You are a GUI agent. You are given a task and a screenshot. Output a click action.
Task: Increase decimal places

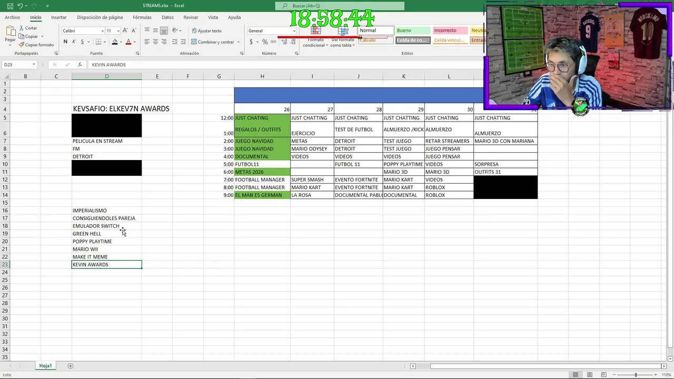pyautogui.click(x=284, y=42)
